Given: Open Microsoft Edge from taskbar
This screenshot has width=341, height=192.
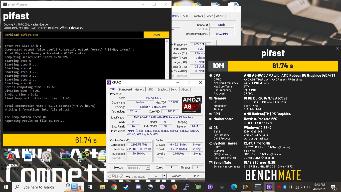Looking at the screenshot, I should (x=234, y=187).
